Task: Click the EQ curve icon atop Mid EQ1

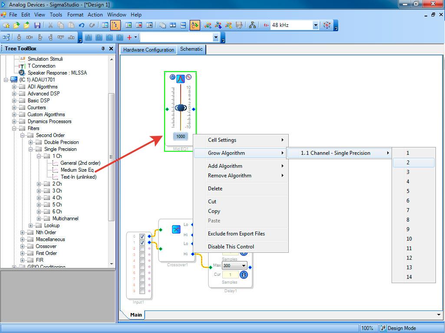Action: pos(181,78)
